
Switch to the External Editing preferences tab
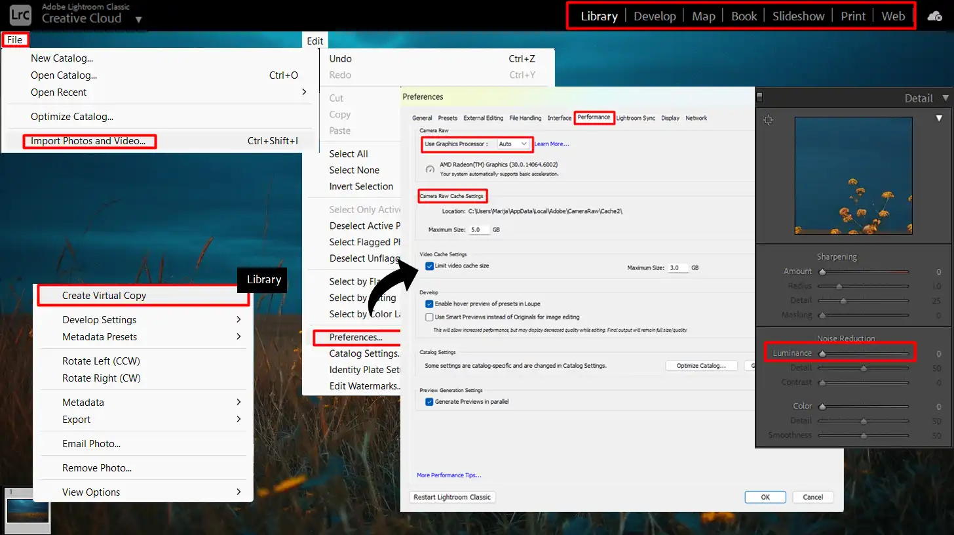(484, 118)
